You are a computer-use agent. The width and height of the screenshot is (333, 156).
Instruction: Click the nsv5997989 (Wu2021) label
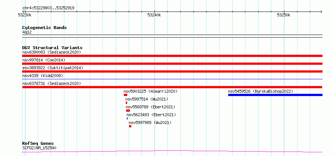150,122
